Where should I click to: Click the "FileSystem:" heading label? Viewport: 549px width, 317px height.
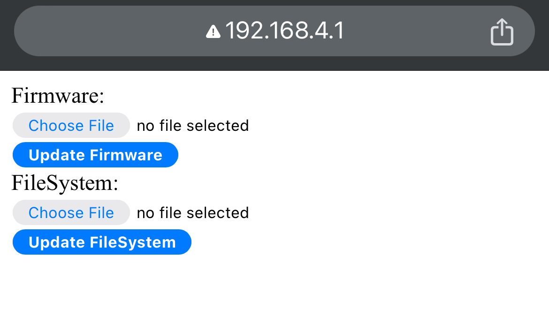[x=65, y=183]
